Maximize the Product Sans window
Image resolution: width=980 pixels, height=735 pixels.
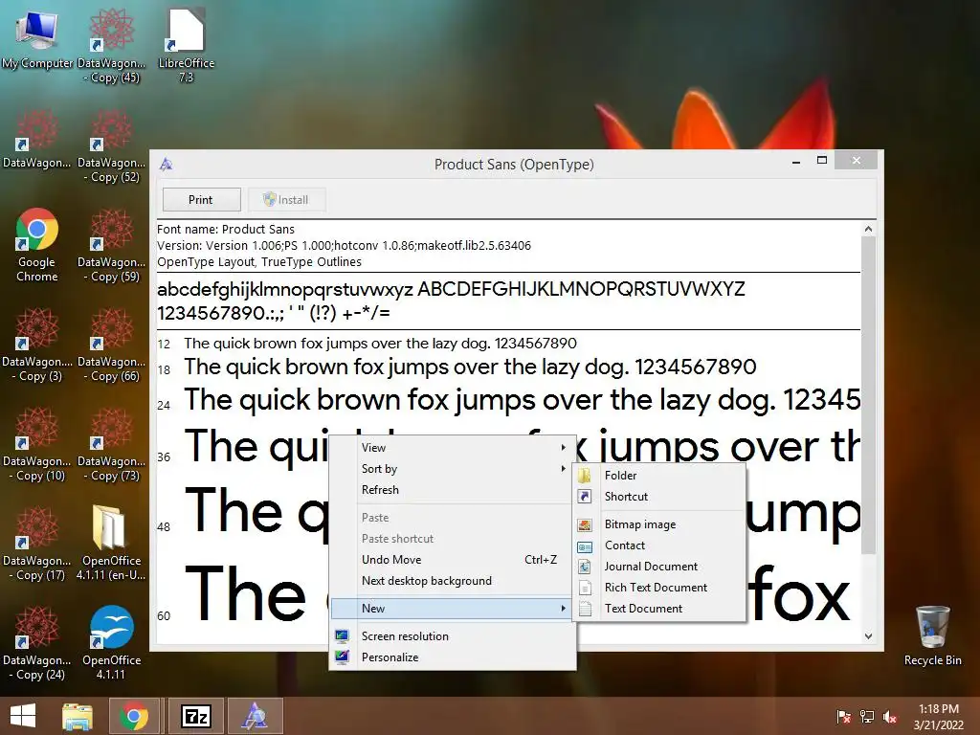pos(822,161)
